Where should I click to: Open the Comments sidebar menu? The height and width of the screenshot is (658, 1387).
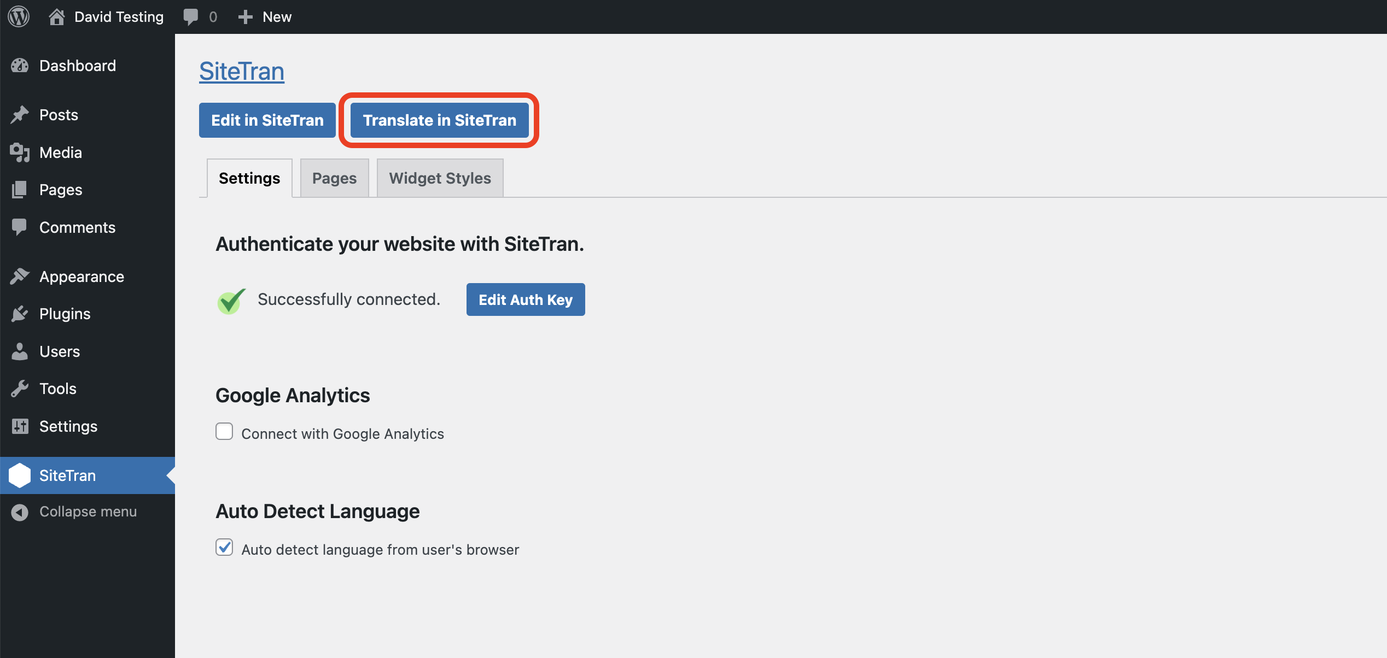(x=88, y=227)
